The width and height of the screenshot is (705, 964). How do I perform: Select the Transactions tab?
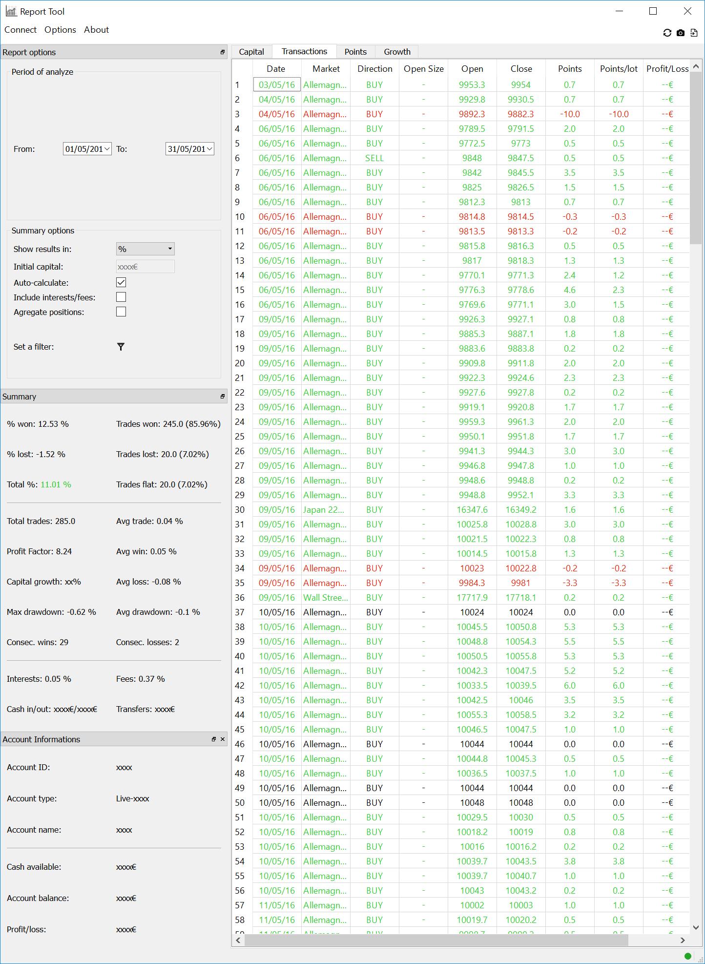304,51
